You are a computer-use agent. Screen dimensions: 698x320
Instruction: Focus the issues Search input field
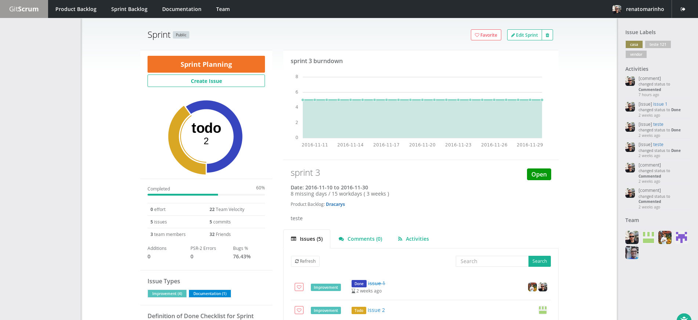point(492,261)
